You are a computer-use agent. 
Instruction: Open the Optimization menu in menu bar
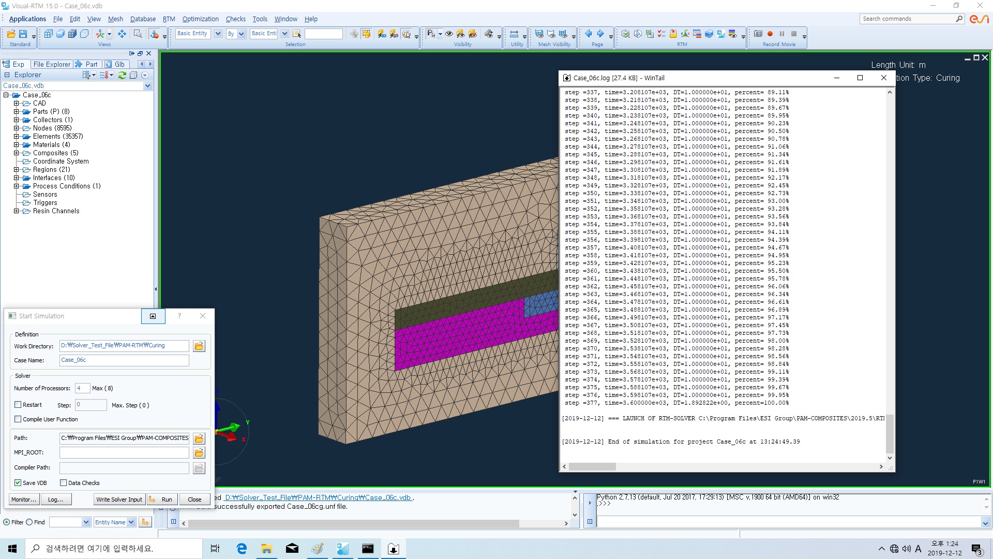200,19
